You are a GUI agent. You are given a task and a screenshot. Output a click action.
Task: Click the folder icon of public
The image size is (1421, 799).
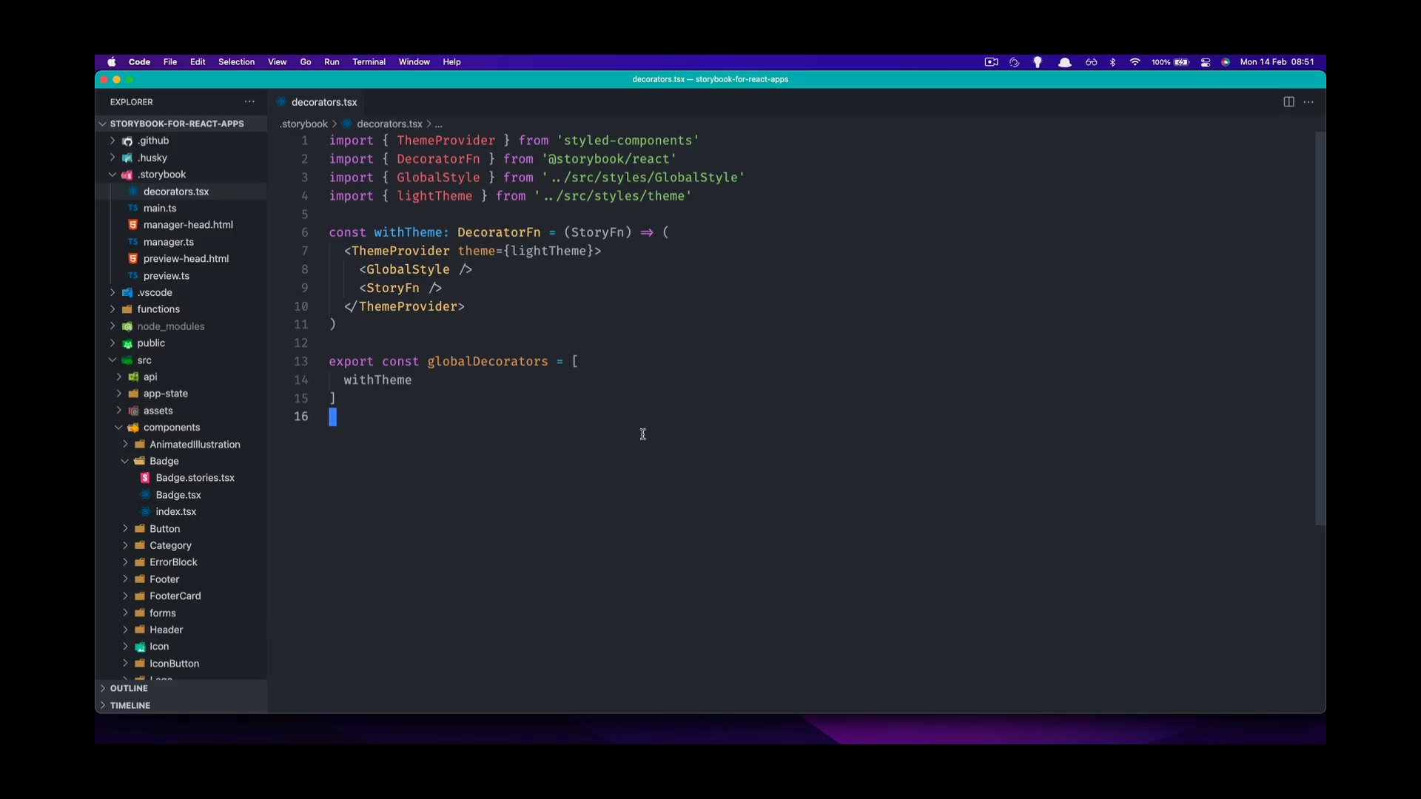[x=127, y=343]
